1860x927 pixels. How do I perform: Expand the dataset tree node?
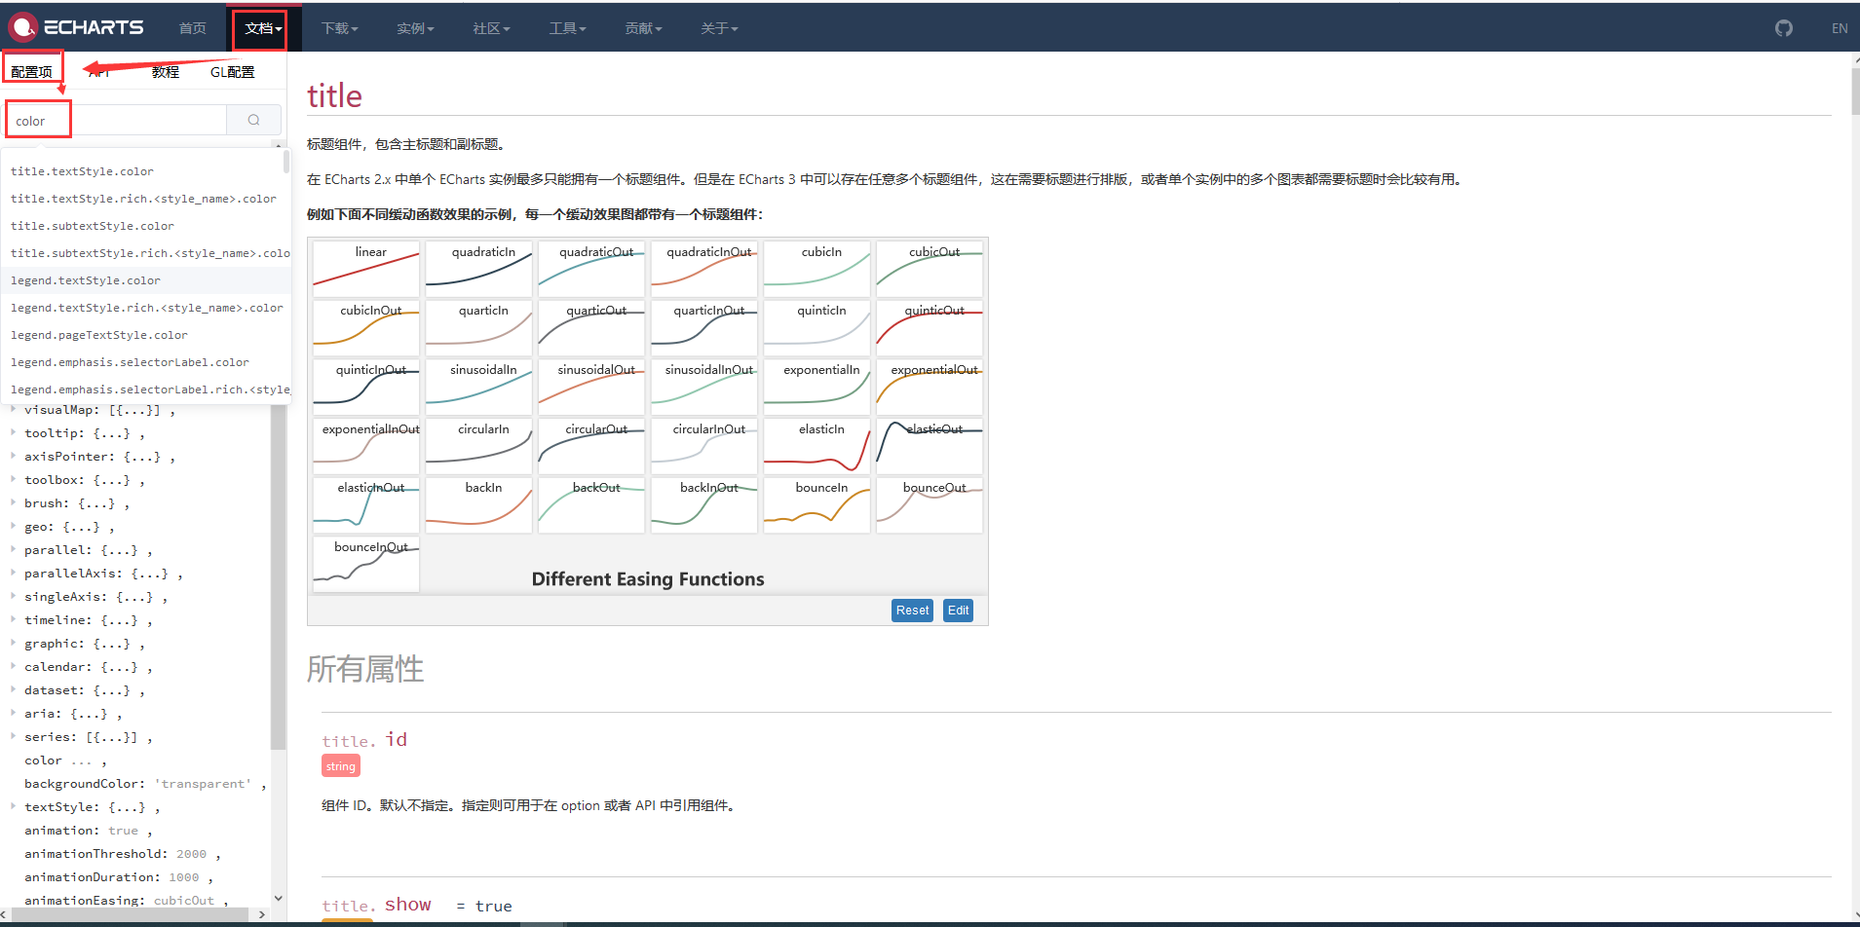[x=13, y=689]
